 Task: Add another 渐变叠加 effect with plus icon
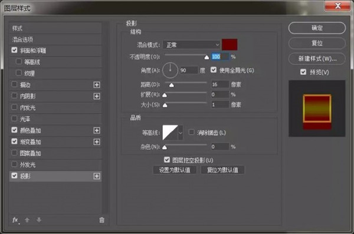97,142
